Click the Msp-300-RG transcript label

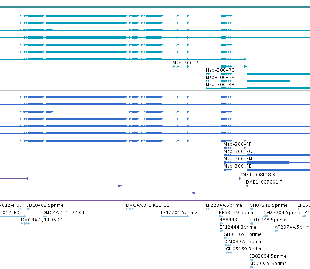220,70
